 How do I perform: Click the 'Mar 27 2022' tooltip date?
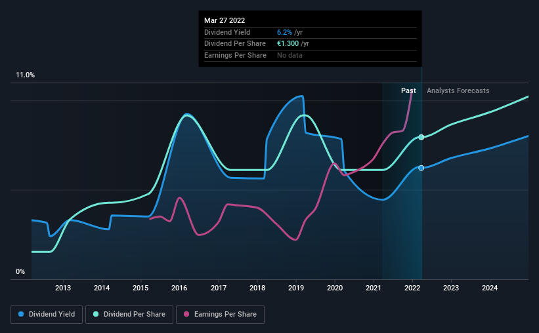225,20
